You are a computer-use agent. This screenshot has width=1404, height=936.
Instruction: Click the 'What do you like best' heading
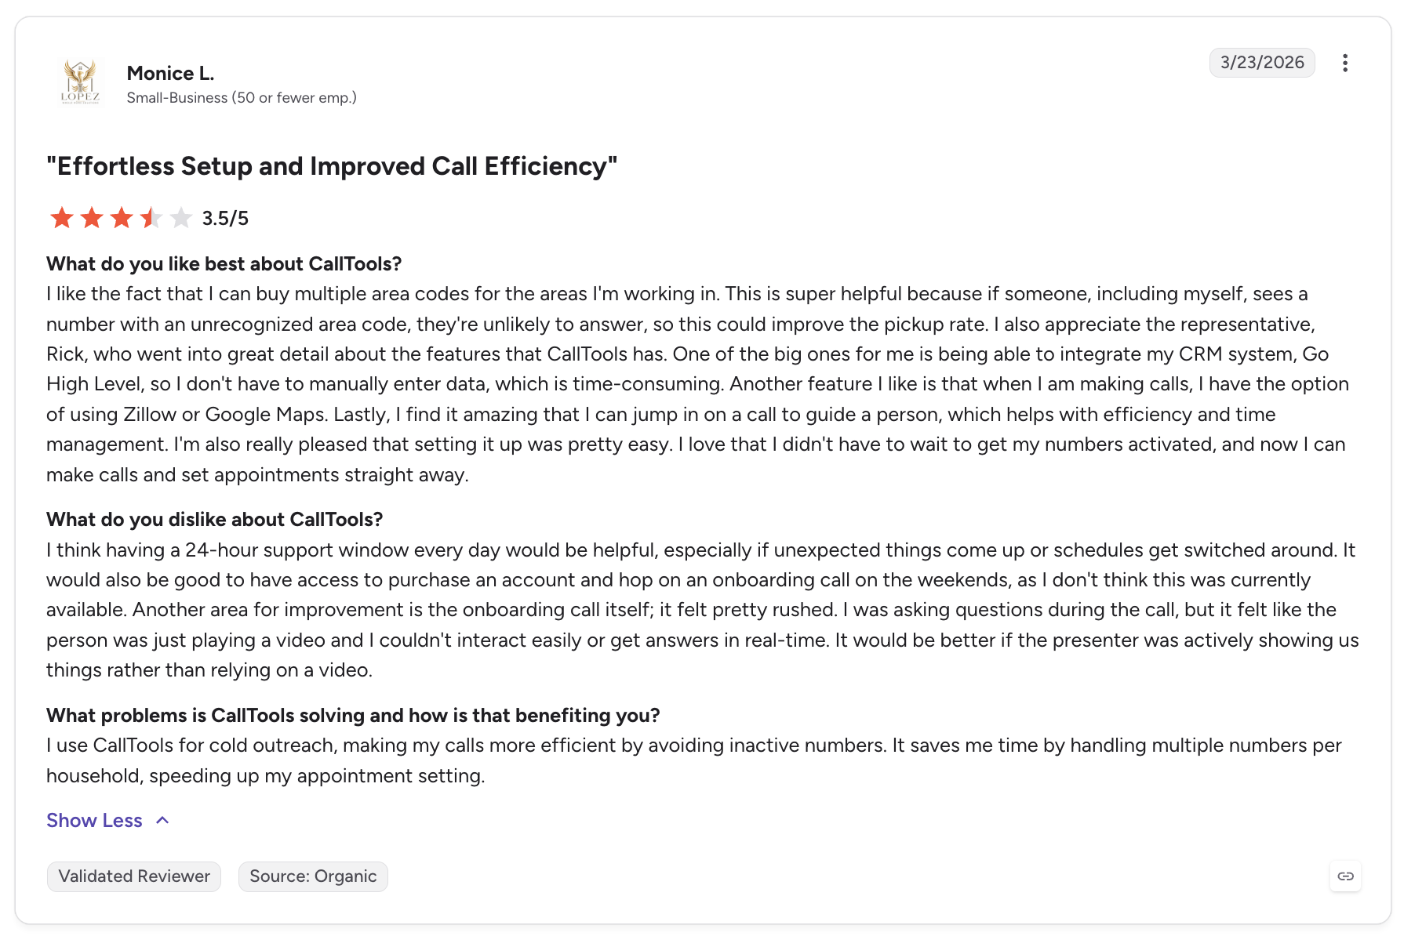(224, 264)
